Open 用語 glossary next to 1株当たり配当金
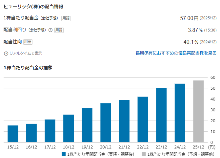220x158 pixels. coord(66,18)
